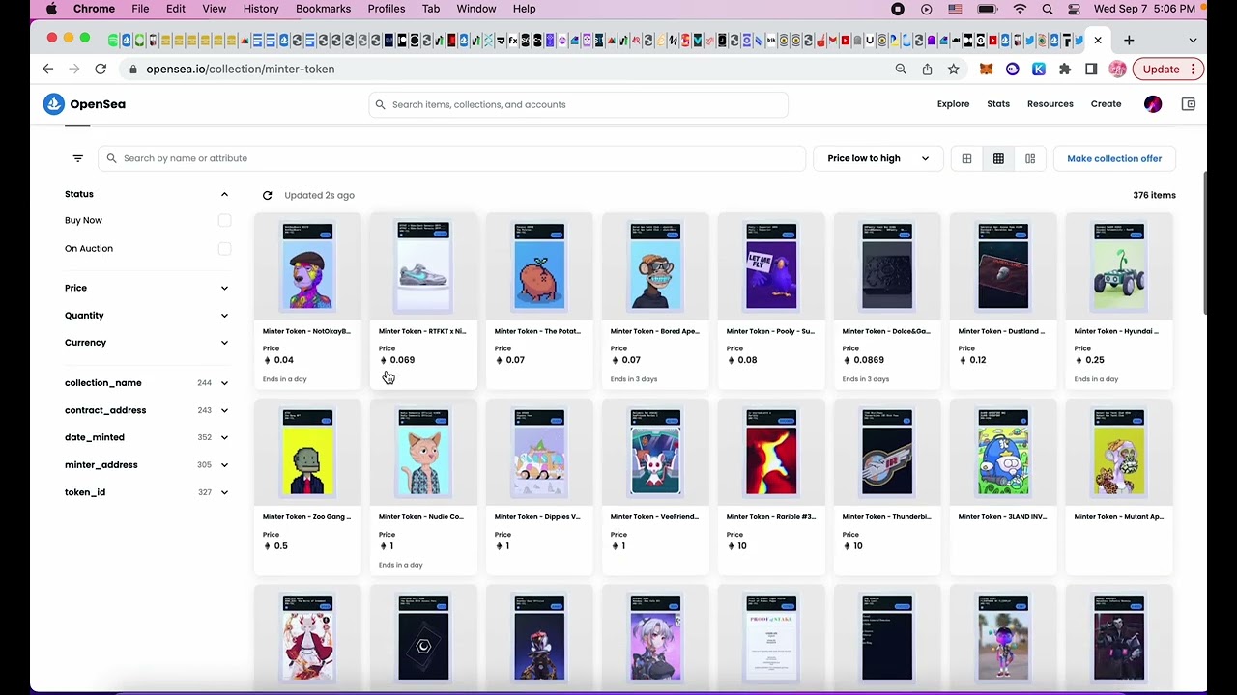Open the History menu
This screenshot has width=1237, height=695.
(260, 9)
